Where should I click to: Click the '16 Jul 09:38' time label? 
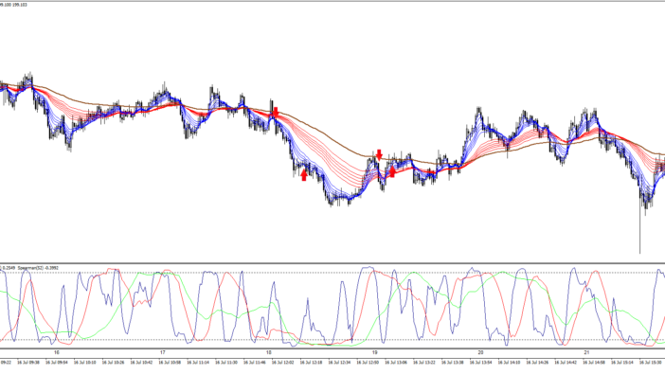coord(28,363)
